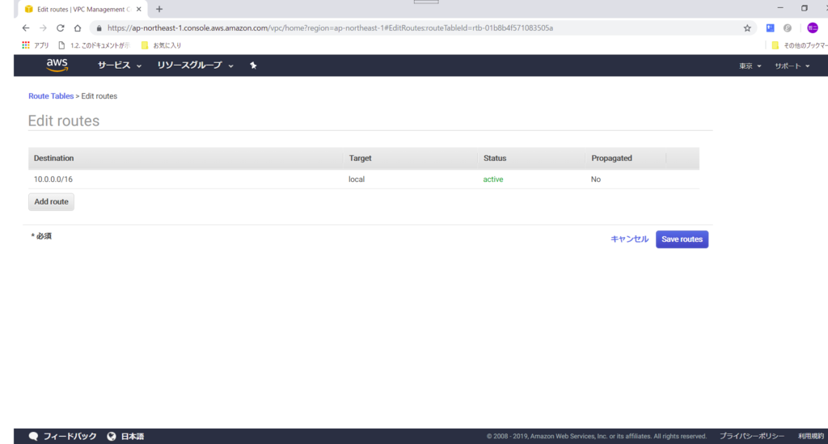Click the Destination column header
Screen dimensions: 828x444
(54, 159)
